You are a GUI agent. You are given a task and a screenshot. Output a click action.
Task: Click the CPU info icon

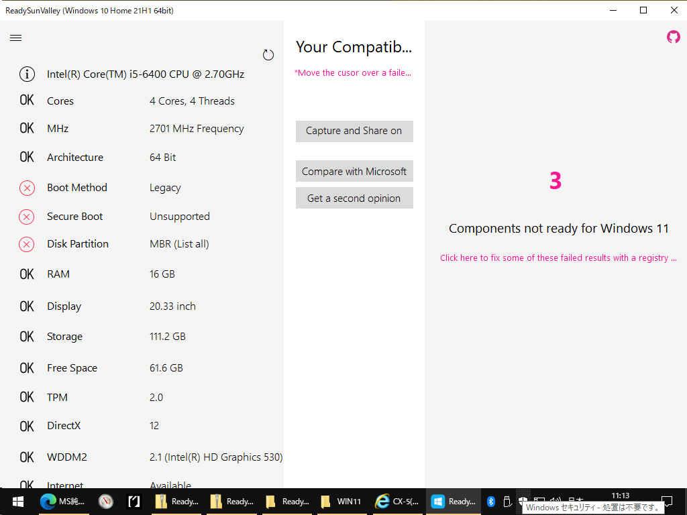pyautogui.click(x=27, y=74)
